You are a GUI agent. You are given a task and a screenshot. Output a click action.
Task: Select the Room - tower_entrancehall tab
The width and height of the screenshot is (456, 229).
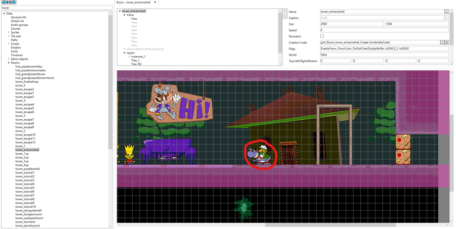(133, 3)
